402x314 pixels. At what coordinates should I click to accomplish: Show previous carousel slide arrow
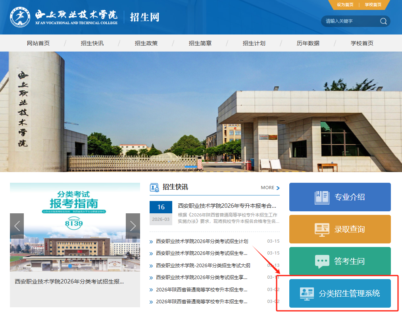pos(17,226)
